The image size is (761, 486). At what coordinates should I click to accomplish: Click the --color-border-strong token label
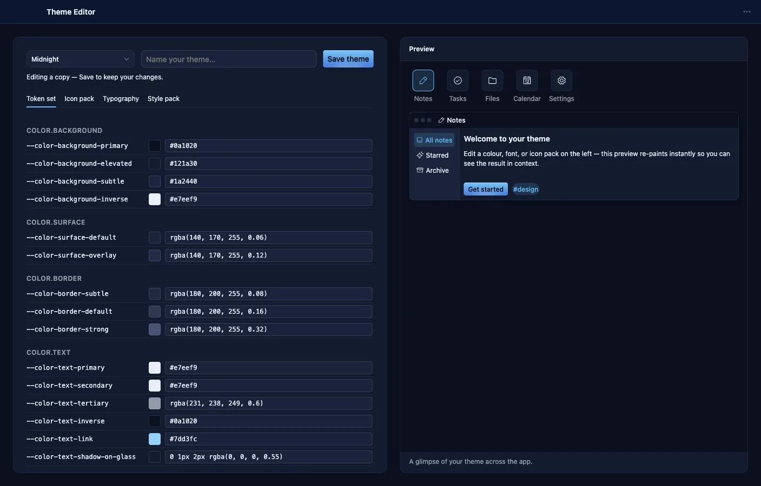68,329
